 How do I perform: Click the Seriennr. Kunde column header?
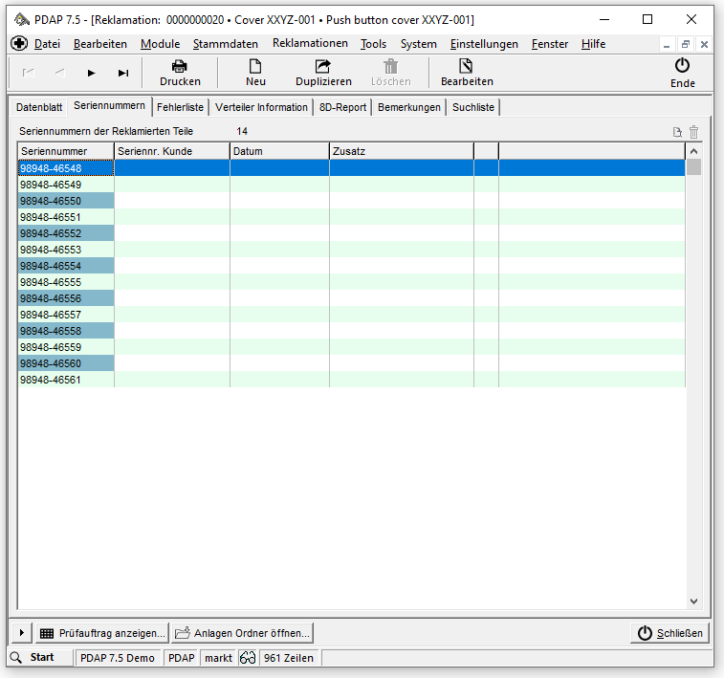172,151
